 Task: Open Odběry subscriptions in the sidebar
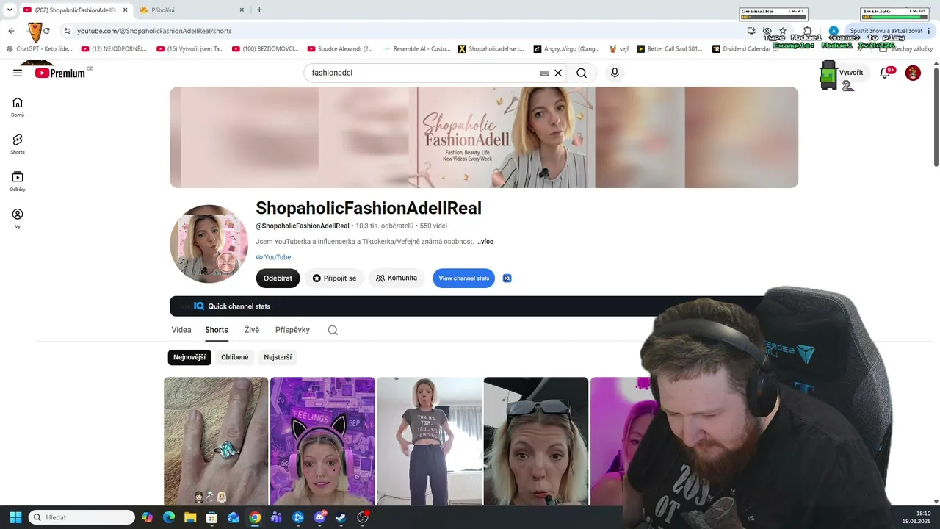click(x=18, y=181)
